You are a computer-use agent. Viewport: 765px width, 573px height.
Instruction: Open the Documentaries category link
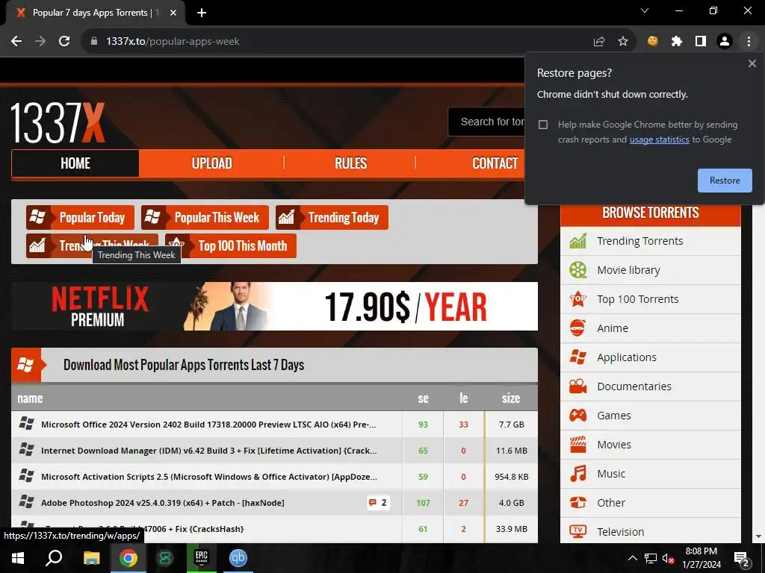[634, 386]
